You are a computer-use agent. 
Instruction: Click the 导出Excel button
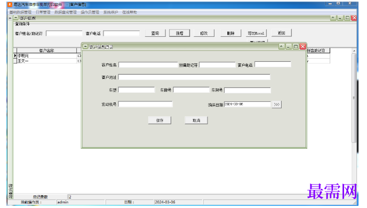click(x=256, y=33)
